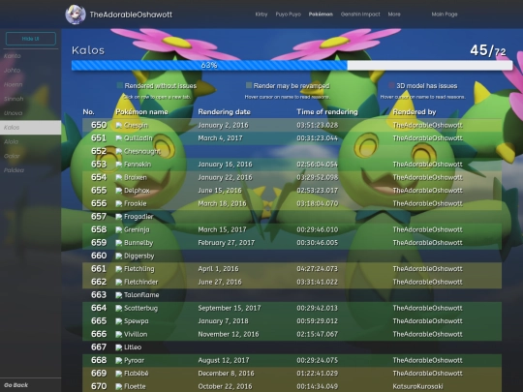Open the Chespin name in row 650
The height and width of the screenshot is (392, 523).
tap(136, 125)
